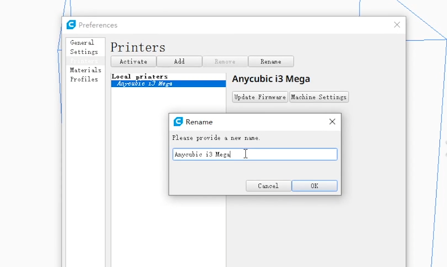Open the Settings preferences page
The height and width of the screenshot is (267, 447).
[84, 52]
